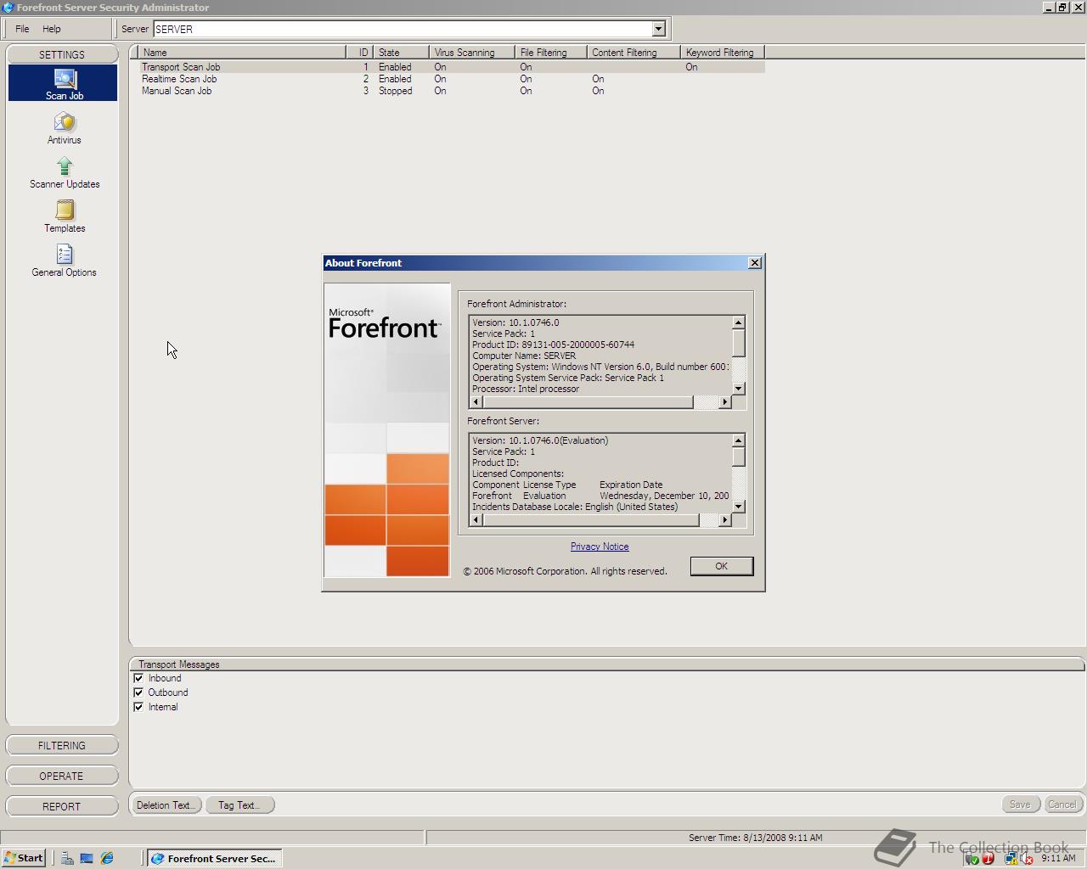Click the Show Desktop quick launch icon
The image size is (1087, 869).
(87, 859)
